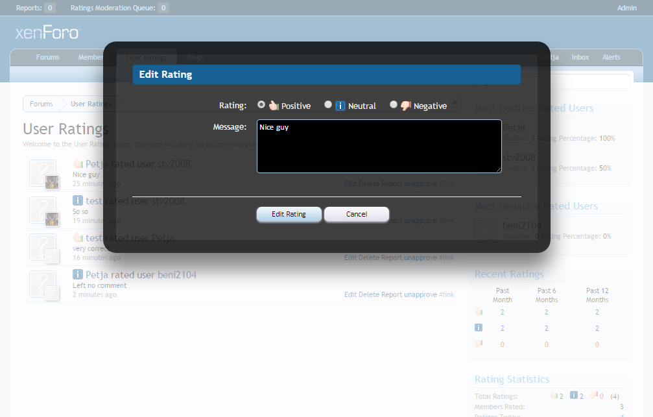Click unapprove on the 'Left no comment' rating
This screenshot has width=653, height=417.
pyautogui.click(x=421, y=294)
